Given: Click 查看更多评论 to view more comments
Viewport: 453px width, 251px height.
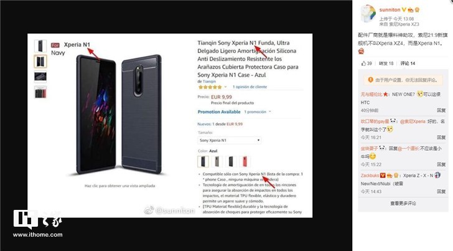Looking at the screenshot, I should coord(403,203).
